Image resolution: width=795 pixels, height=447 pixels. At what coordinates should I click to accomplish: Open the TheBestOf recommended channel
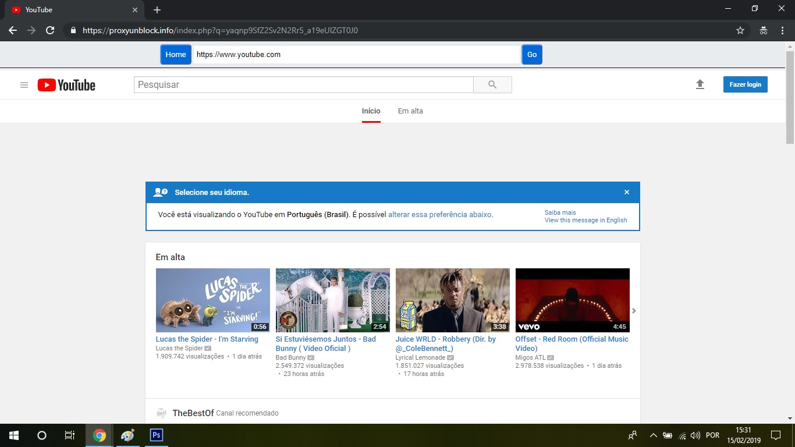click(x=193, y=413)
